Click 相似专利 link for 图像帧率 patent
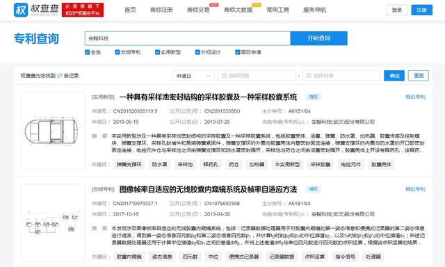Viewport: 445px width, 267px height. pos(415,189)
